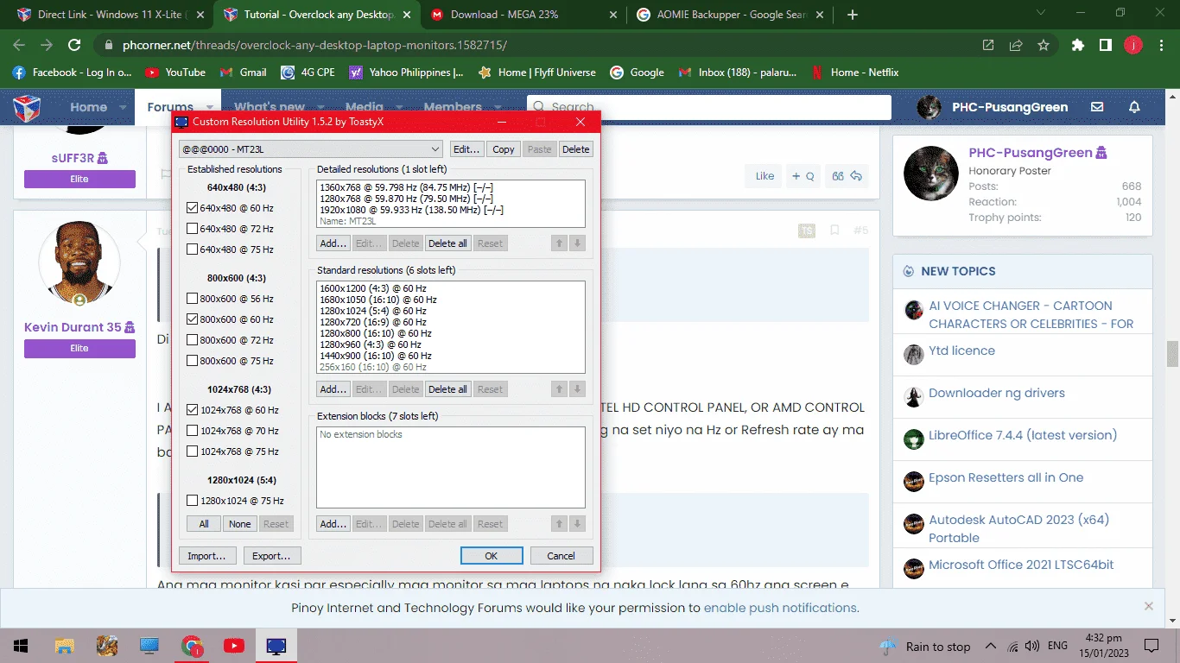Click Cancel in CRU dialog
The width and height of the screenshot is (1180, 663).
pyautogui.click(x=561, y=556)
